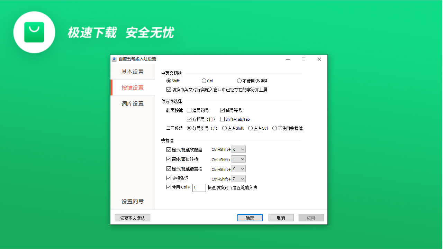Enable Shift+Tab/Tab for page flipping
The width and height of the screenshot is (443, 249).
point(222,119)
